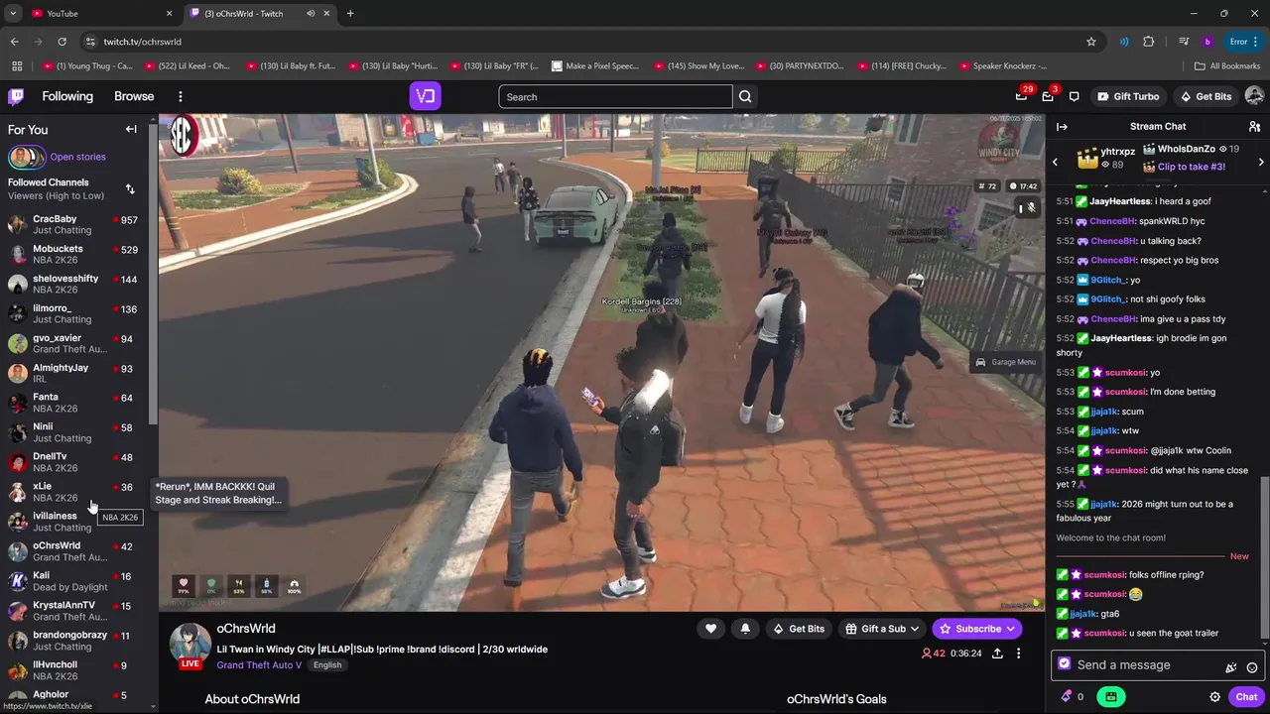The width and height of the screenshot is (1270, 714).
Task: Open Chrome media controls icon
Action: pyautogui.click(x=1184, y=42)
